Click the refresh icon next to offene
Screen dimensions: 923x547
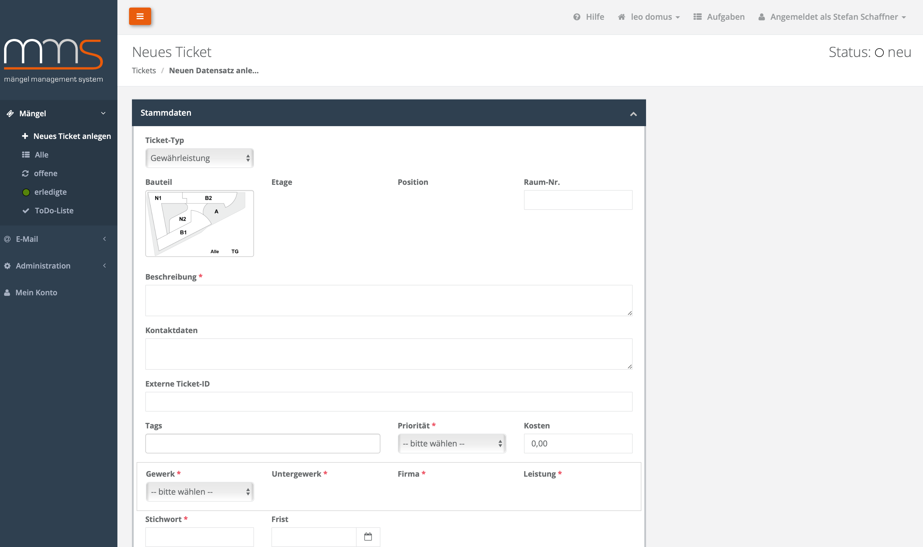25,173
